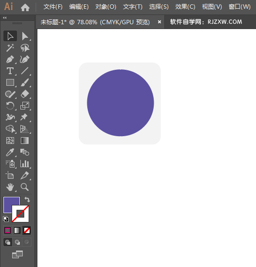The image size is (256, 267).
Task: Choose the Pen tool
Action: coord(10,60)
